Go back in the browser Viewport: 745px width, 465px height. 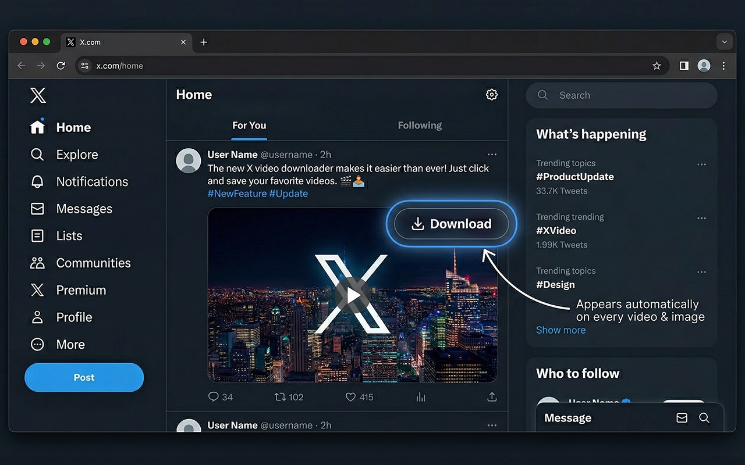22,66
